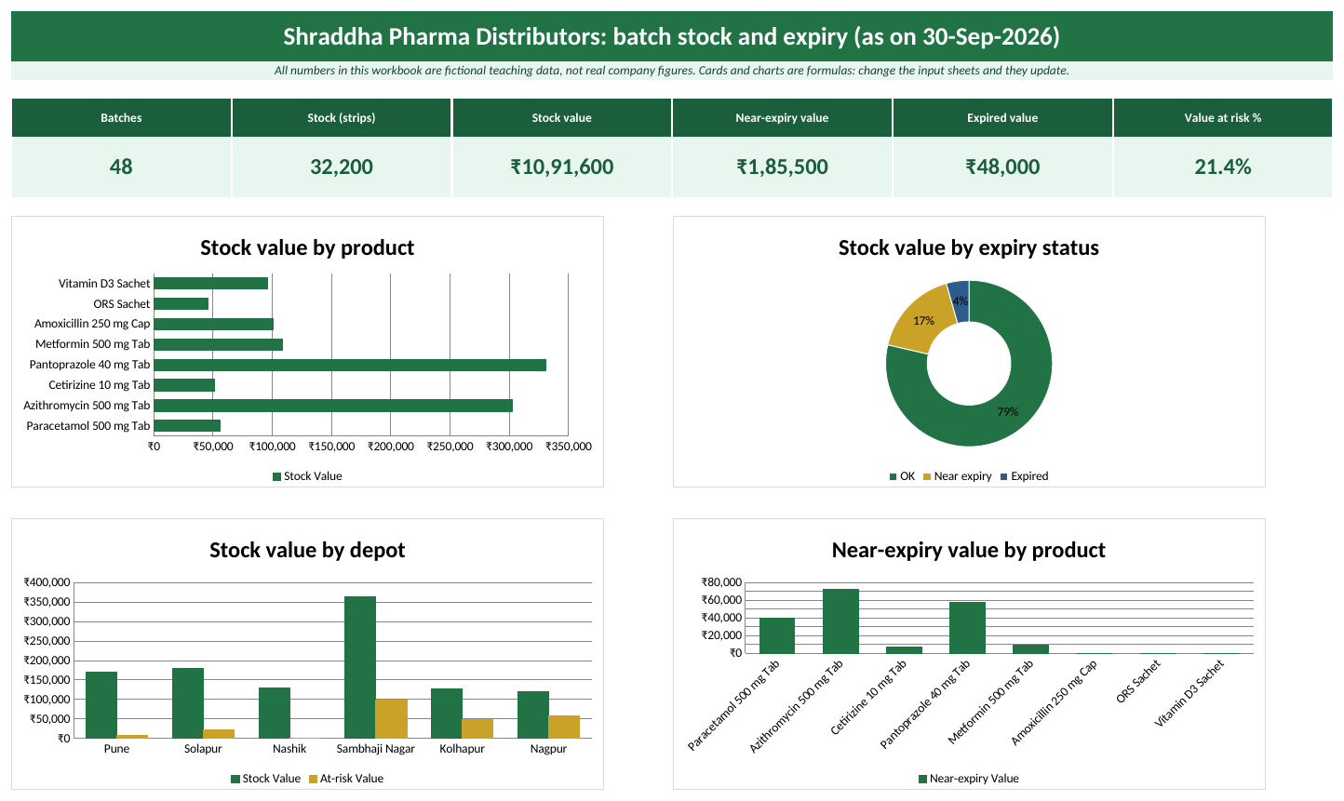Select the Paracetamol near-expiry column
Image resolution: width=1344 pixels, height=801 pixels.
point(777,635)
